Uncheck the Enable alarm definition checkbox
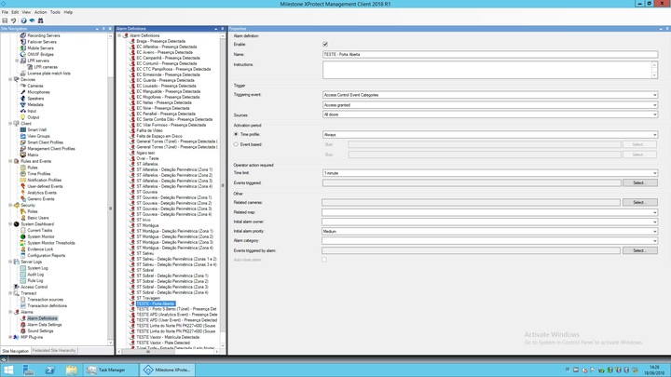 pos(325,45)
